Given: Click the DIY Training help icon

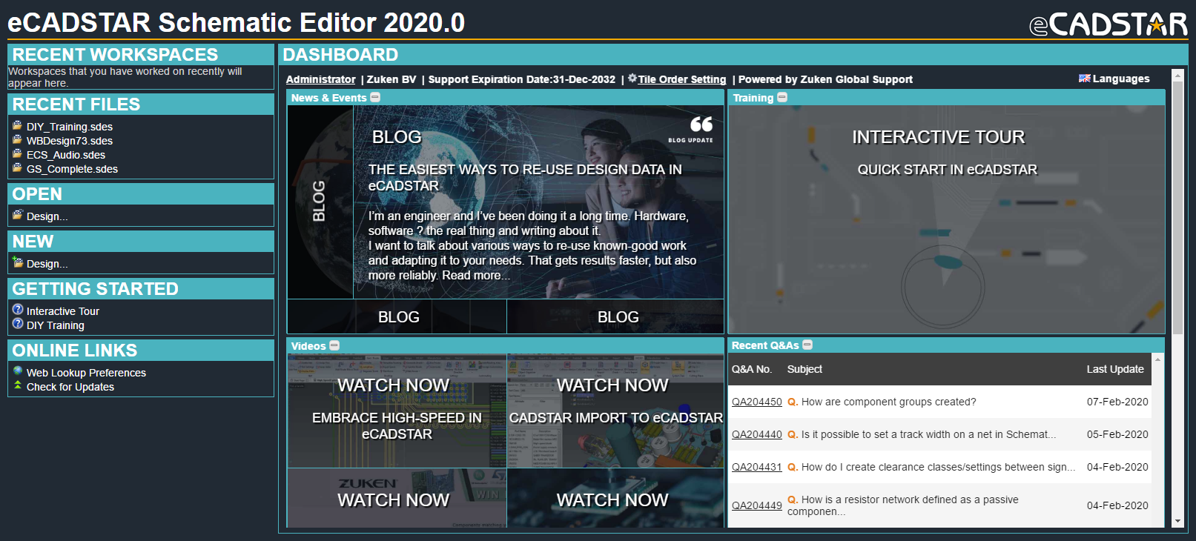Looking at the screenshot, I should point(18,324).
